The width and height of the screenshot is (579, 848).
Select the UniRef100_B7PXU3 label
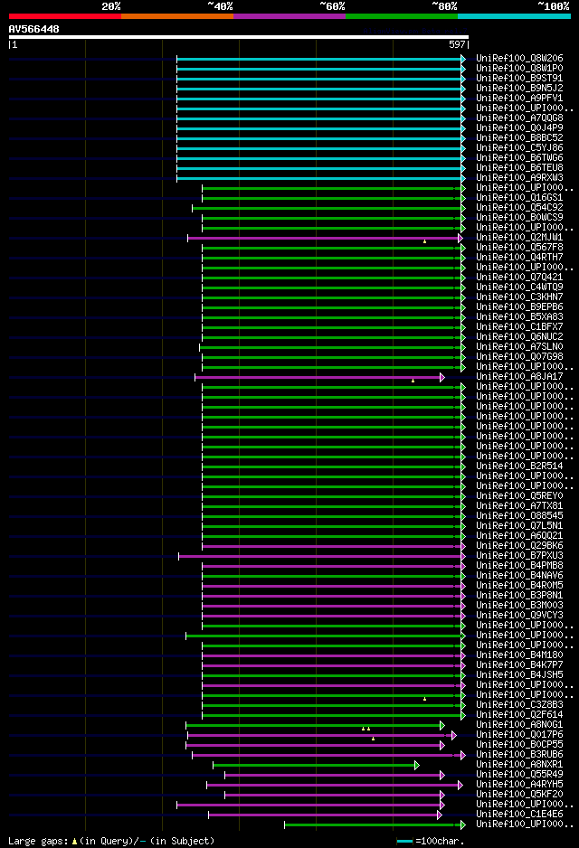point(519,555)
